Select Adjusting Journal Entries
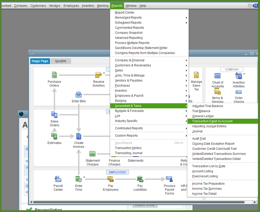Viewport: 260px width, 212px height. pyautogui.click(x=209, y=126)
